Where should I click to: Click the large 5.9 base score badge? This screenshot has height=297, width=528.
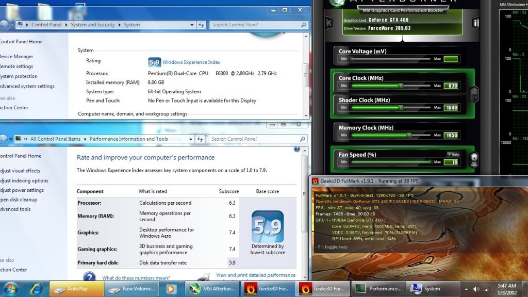click(x=268, y=226)
